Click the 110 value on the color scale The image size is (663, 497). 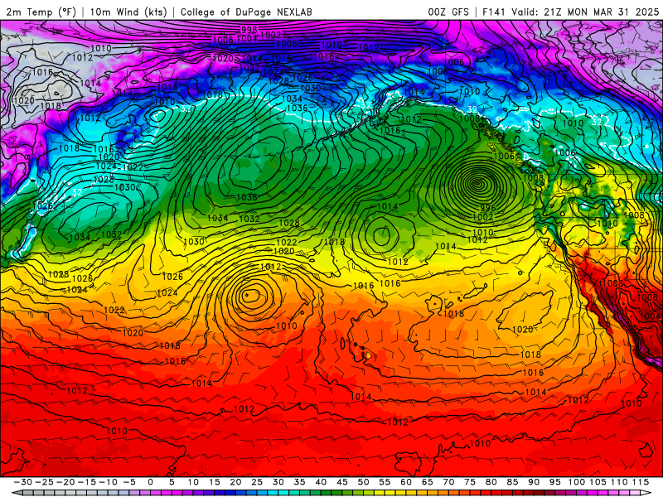point(619,482)
